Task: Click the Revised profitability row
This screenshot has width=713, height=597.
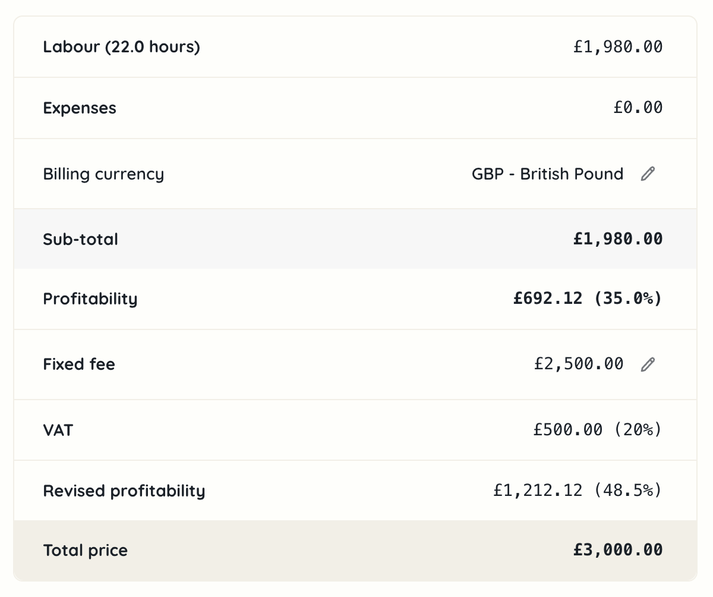Action: (x=356, y=490)
